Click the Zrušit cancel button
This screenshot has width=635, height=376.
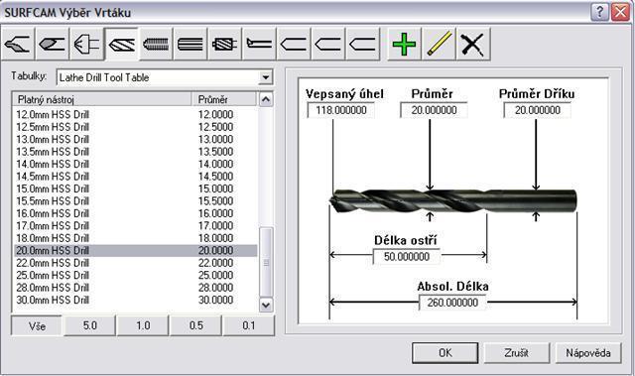pos(516,353)
